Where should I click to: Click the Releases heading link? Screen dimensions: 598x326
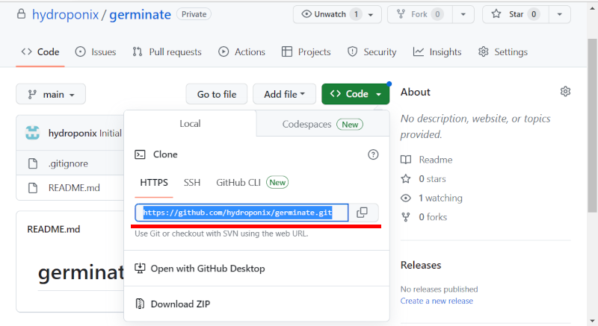click(421, 265)
